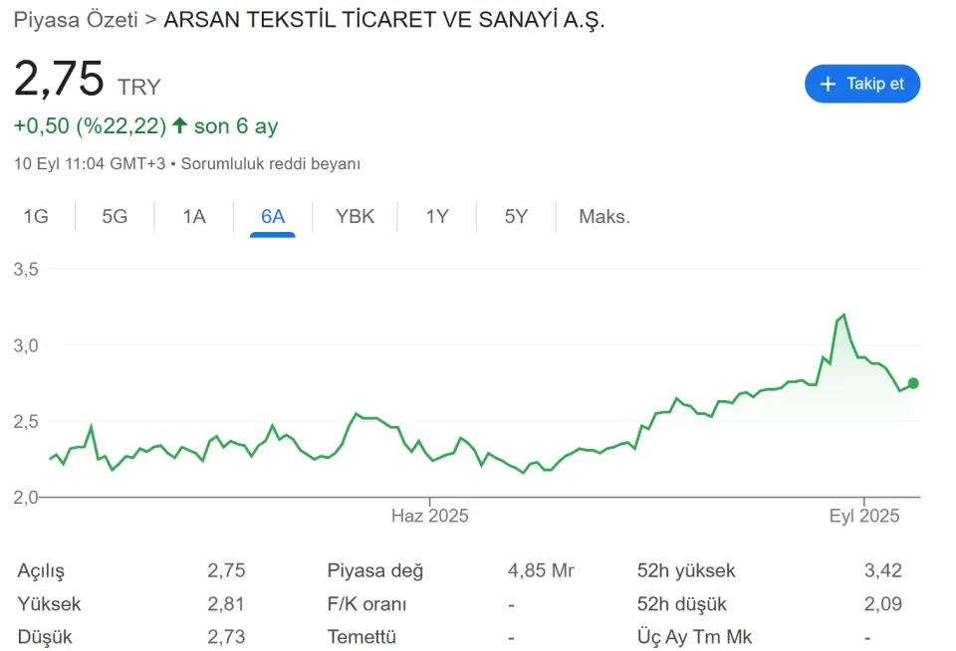Show the 1Y price chart
This screenshot has width=956, height=651.
(x=436, y=216)
